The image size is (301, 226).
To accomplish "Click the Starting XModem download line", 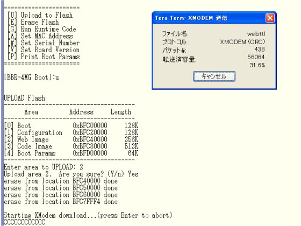I will pyautogui.click(x=88, y=215).
